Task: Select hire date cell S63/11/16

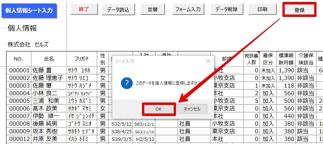Action: pos(144,131)
